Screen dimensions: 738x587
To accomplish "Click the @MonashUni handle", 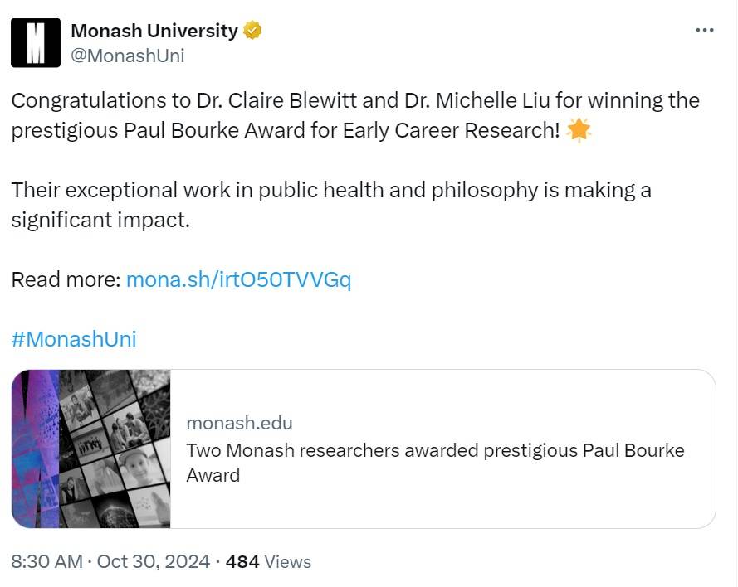I will tap(128, 56).
